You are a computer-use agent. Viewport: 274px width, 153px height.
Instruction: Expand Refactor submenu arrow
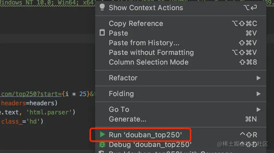pyautogui.click(x=258, y=78)
